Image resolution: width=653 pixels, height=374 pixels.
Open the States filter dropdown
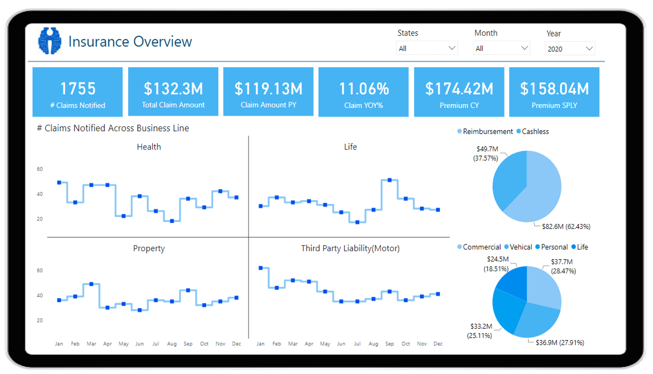point(426,48)
